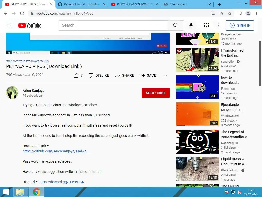Open the Liquid Brass 15:18 thumbnail
The height and width of the screenshot is (197, 262).
tap(198, 169)
